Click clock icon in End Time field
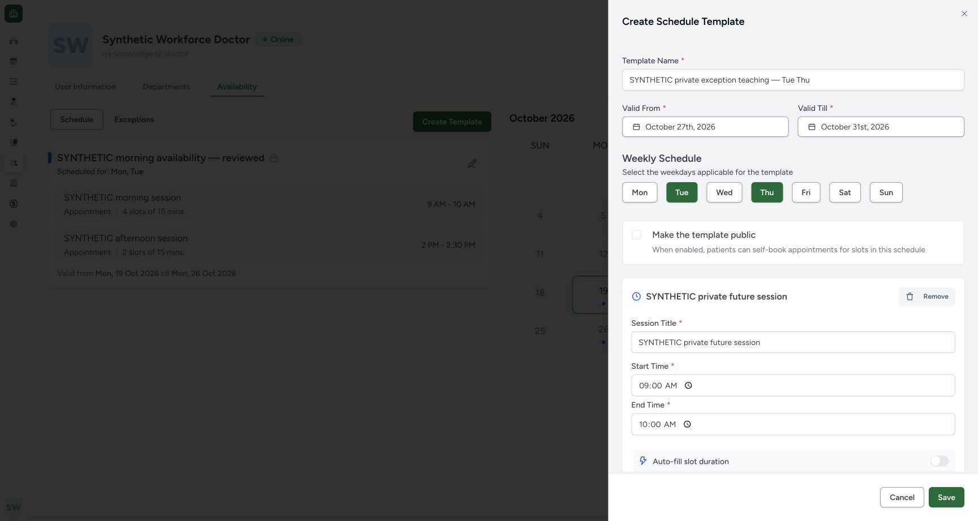 click(x=687, y=424)
